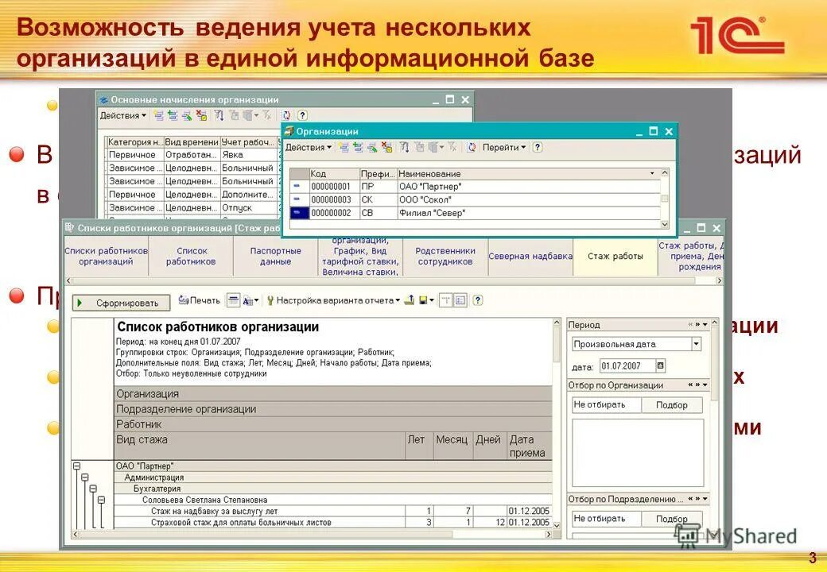Click the help question mark in Организации window
Screen dimensions: 827x572
[x=536, y=146]
